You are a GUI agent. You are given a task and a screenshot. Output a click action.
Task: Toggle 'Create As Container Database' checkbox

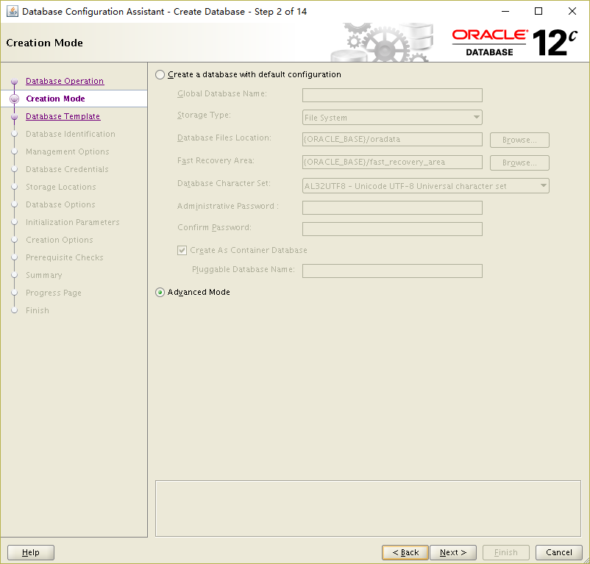[182, 250]
